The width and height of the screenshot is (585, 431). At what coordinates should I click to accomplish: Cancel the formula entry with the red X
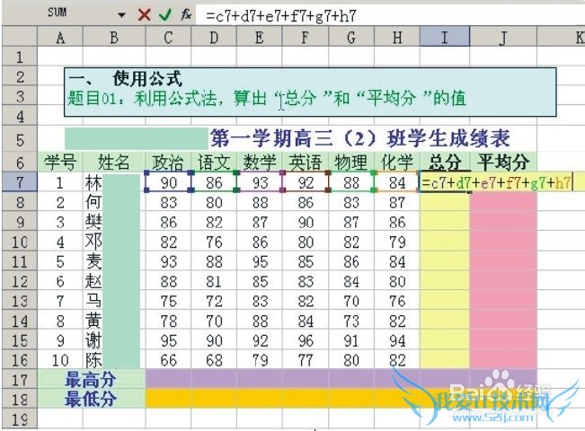click(144, 15)
